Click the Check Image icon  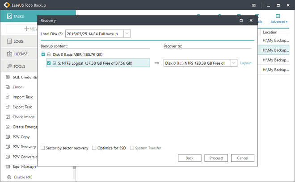(x=8, y=117)
